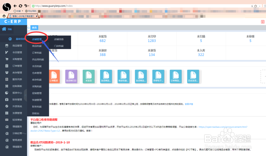This screenshot has height=156, width=266.
Task: Click the 收藏 favorites star
Action: click(x=15, y=11)
